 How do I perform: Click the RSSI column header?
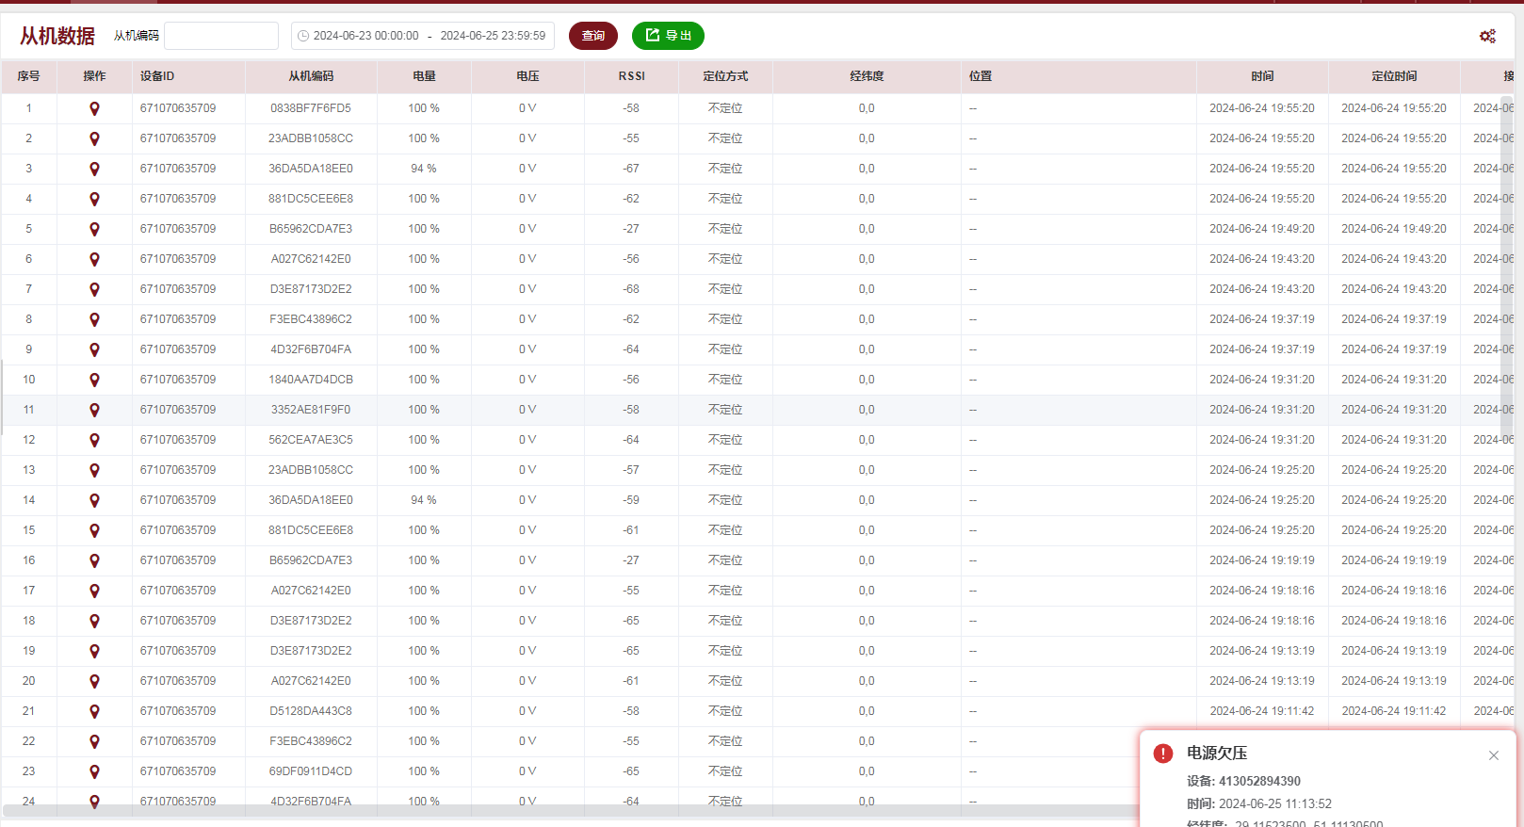pyautogui.click(x=631, y=76)
